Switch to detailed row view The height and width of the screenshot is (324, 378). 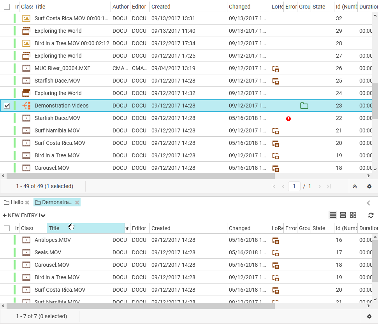tap(343, 215)
